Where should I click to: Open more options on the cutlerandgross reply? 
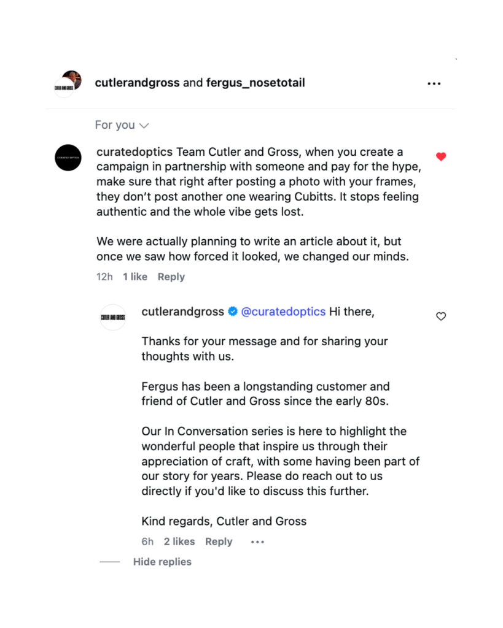point(258,542)
